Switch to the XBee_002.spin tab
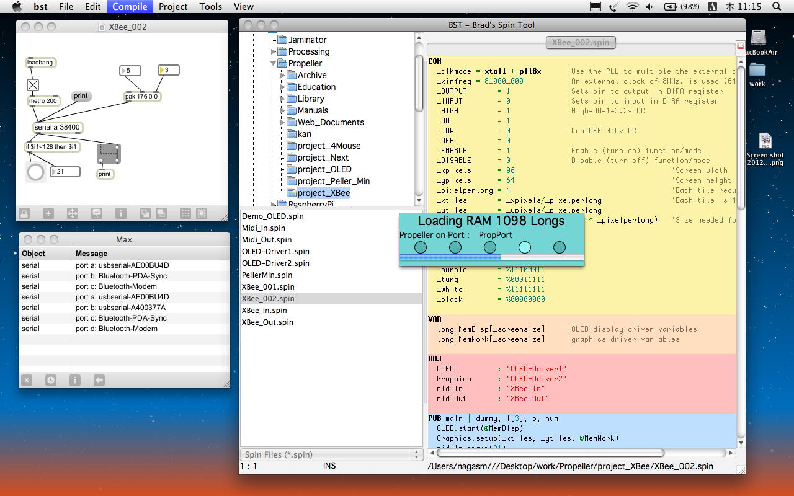Screen dimensions: 794x496 581,42
